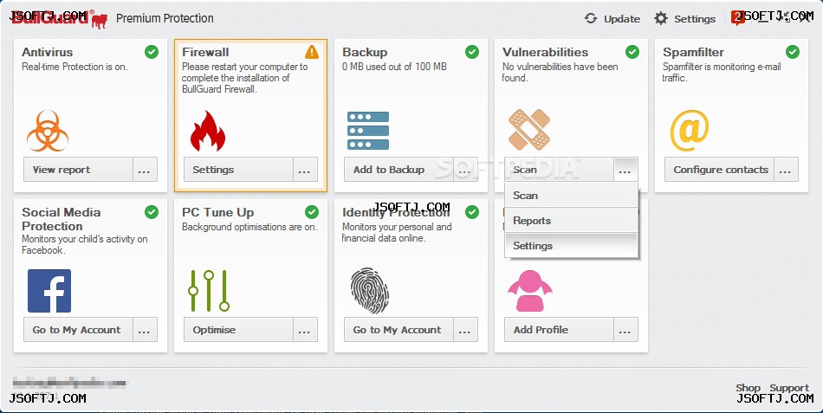This screenshot has height=413, width=823.
Task: Click the Add to Backup button
Action: (x=399, y=170)
